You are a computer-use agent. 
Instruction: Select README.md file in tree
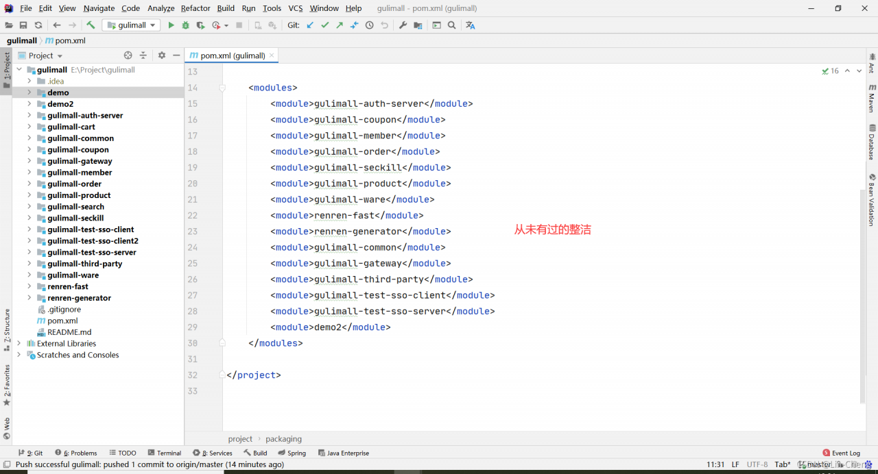coord(69,332)
